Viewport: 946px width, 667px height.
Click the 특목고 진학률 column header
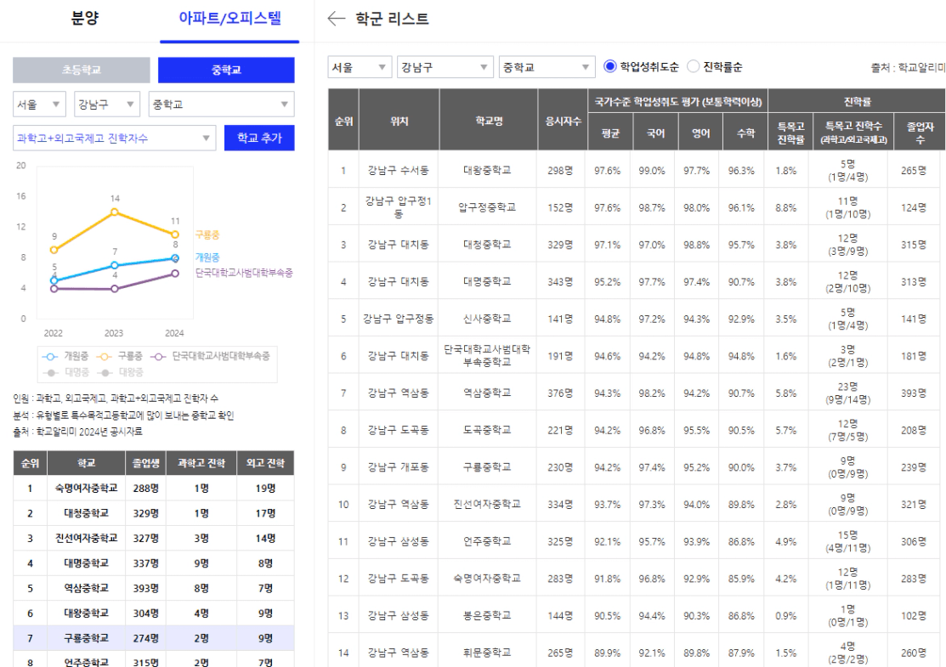pyautogui.click(x=790, y=133)
